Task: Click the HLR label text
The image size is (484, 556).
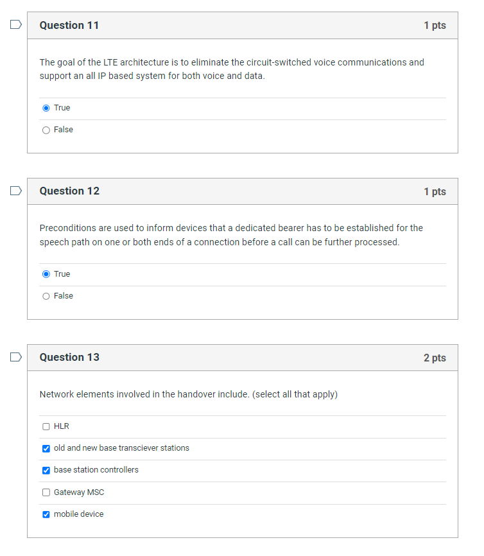Action: pos(62,426)
